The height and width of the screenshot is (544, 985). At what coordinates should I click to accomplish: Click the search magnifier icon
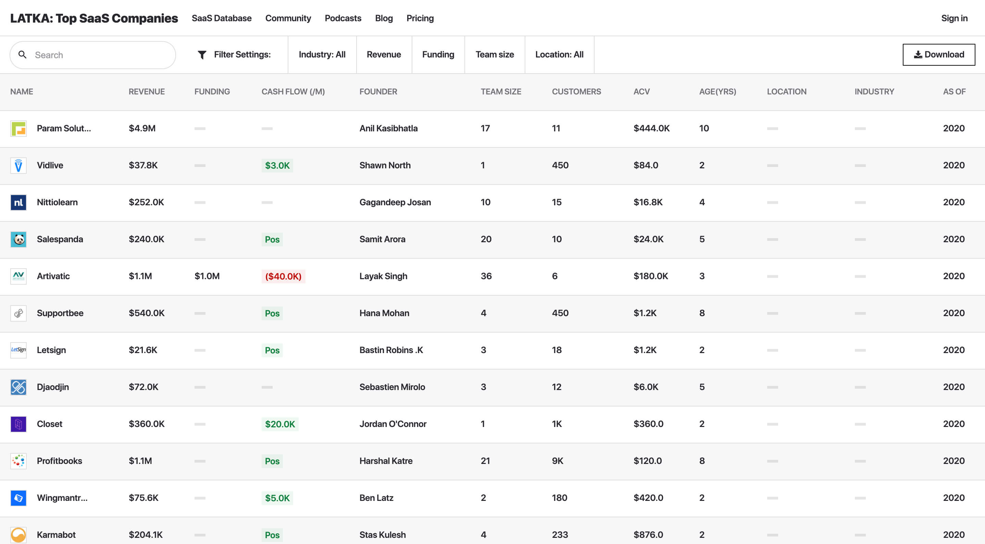[23, 55]
